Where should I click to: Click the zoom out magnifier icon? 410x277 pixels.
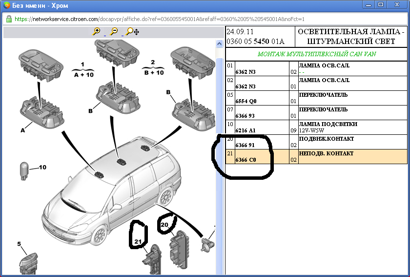click(x=114, y=31)
